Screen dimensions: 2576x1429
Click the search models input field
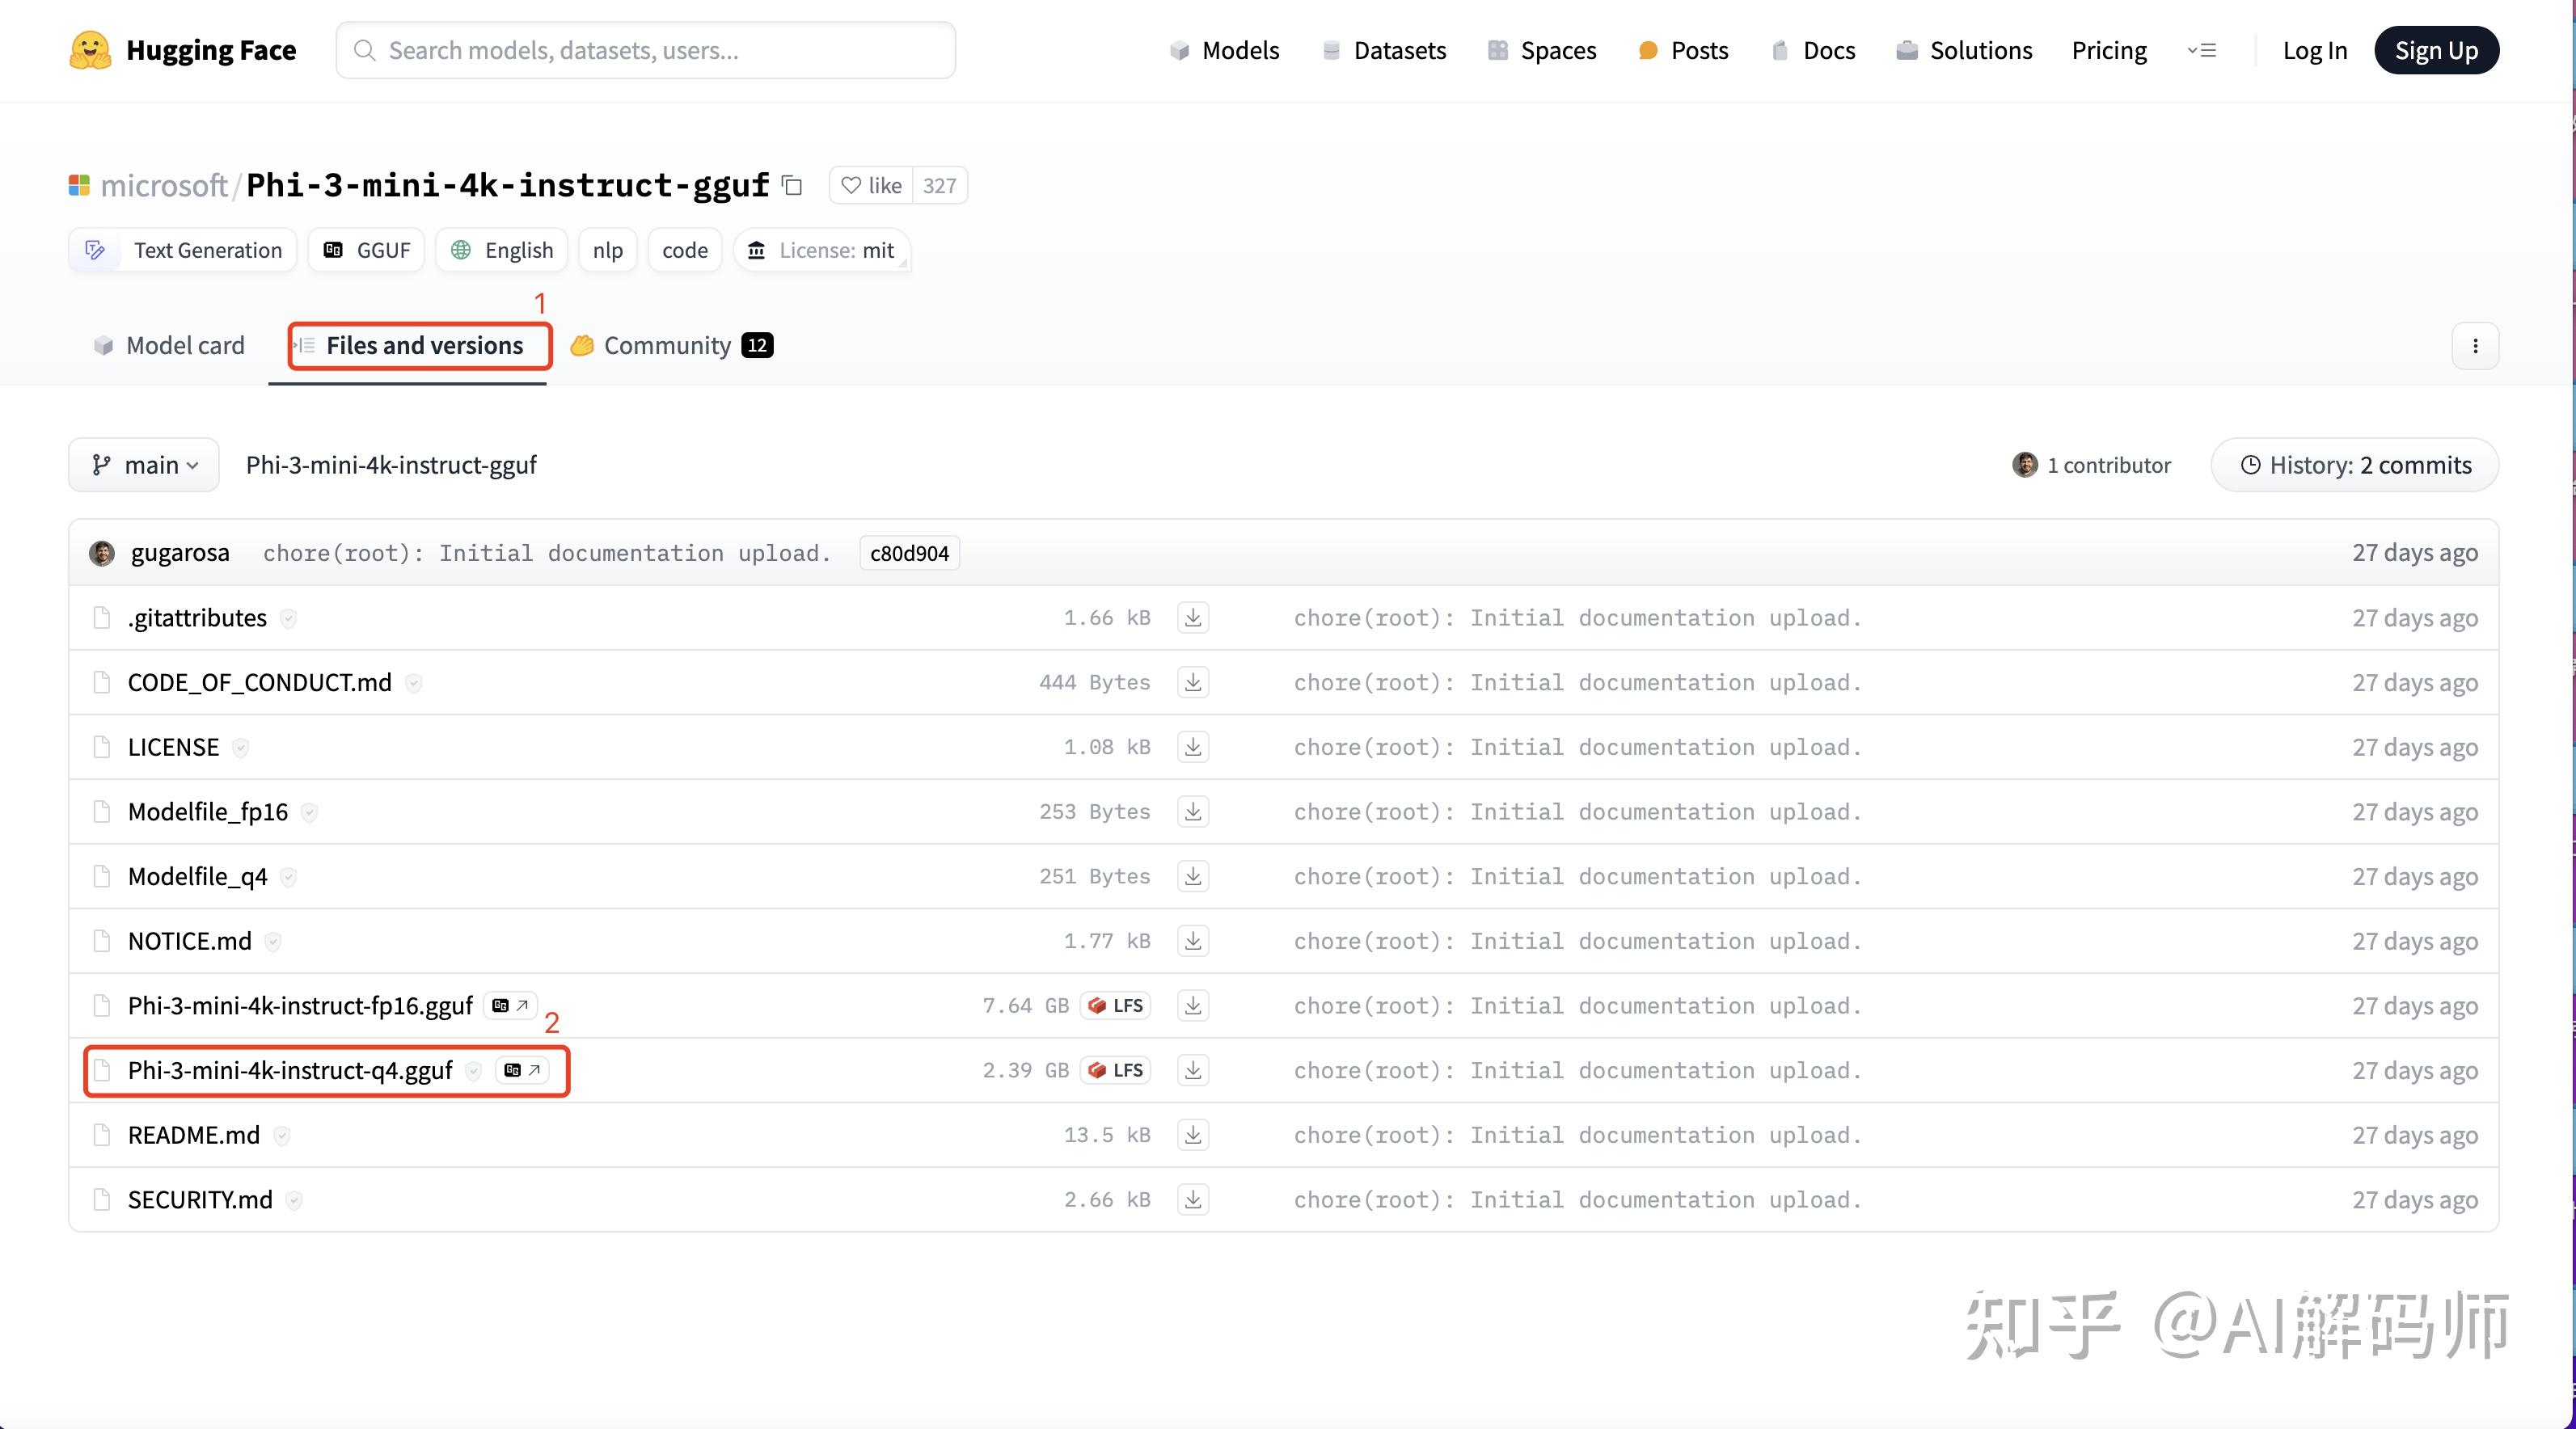646,50
